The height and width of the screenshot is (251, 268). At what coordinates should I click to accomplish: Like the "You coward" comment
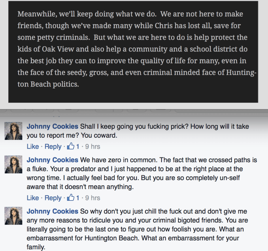tap(33, 147)
